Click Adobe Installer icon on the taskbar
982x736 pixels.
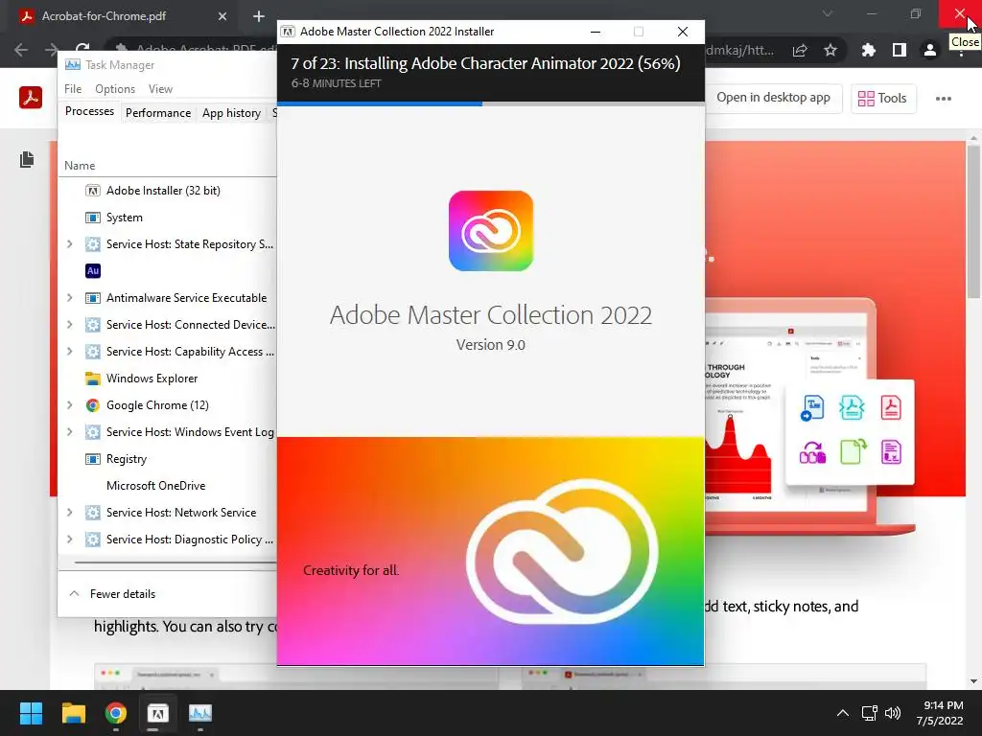158,713
